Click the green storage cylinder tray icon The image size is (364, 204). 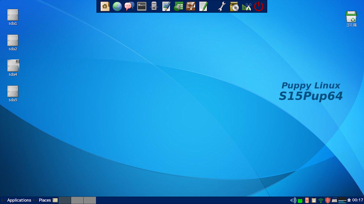pos(300,200)
